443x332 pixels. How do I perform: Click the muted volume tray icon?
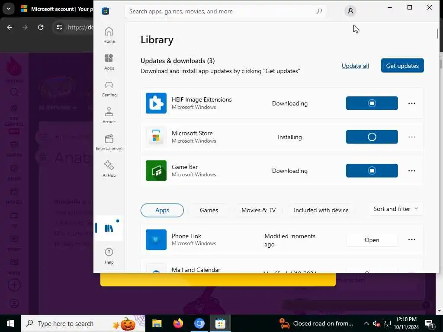(x=376, y=323)
